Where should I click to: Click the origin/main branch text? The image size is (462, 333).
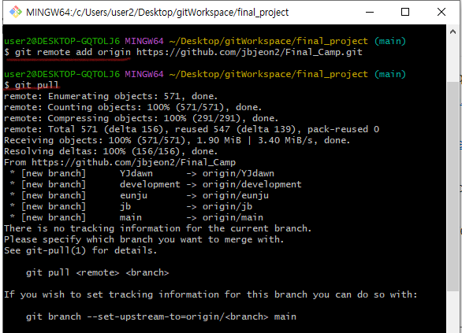[x=233, y=217]
